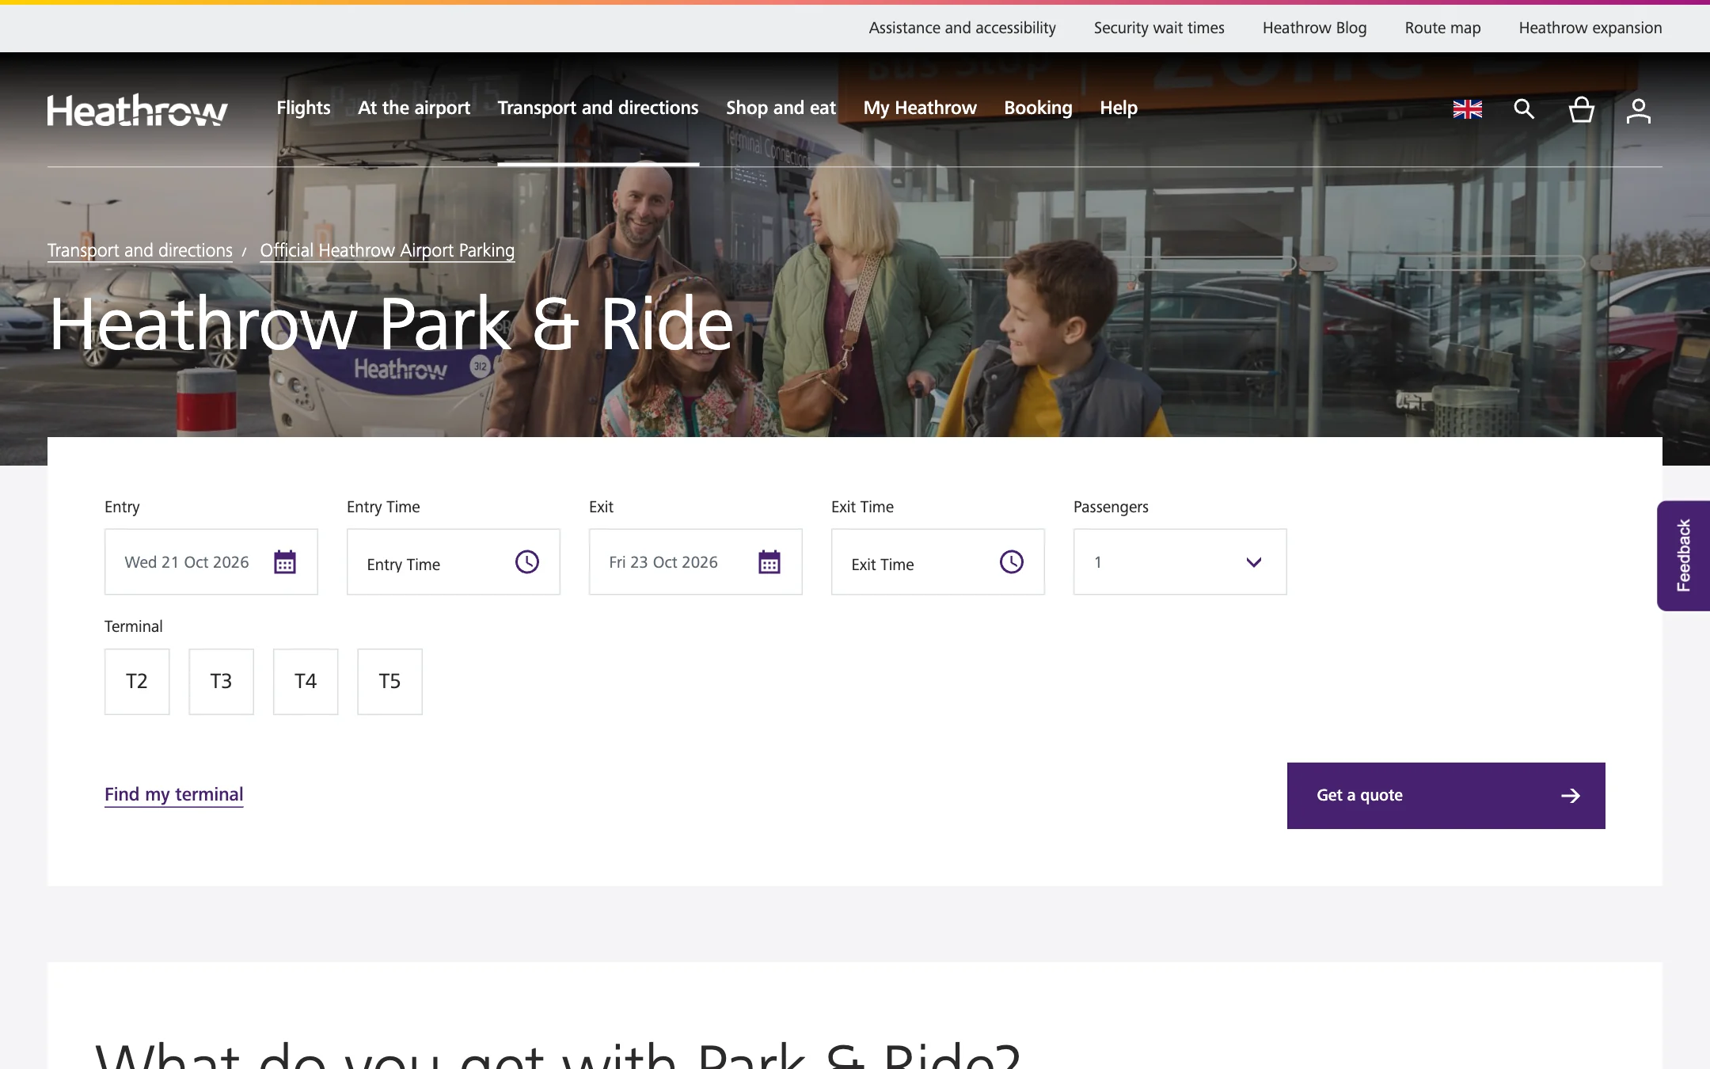Click the Exit date field
The width and height of the screenshot is (1710, 1069).
[696, 561]
